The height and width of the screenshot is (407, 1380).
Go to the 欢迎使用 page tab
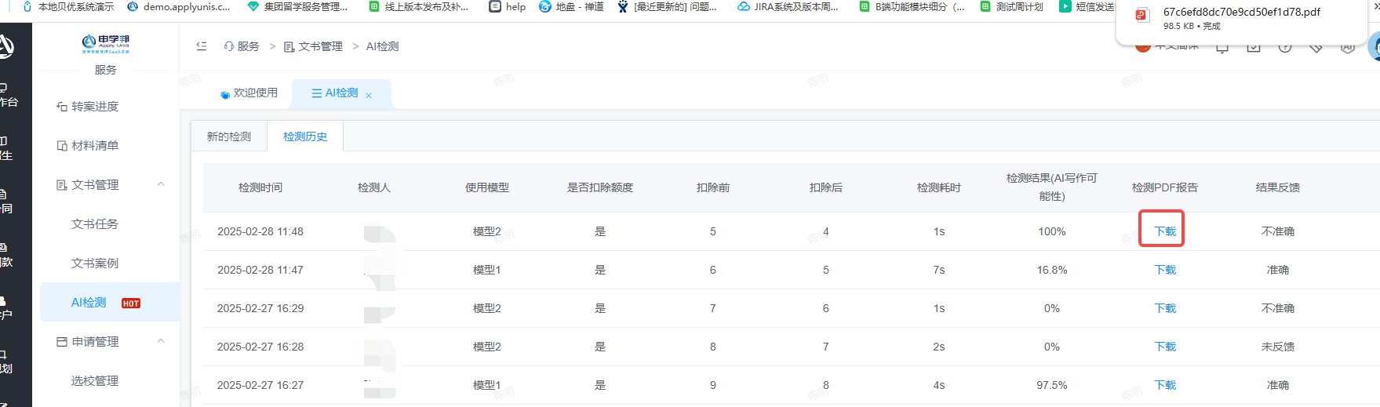(x=249, y=93)
